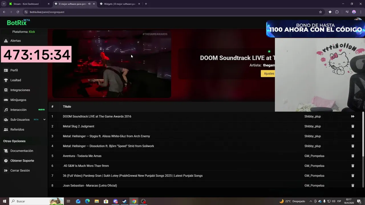View site information icon in address bar
The image size is (365, 205).
pos(26,12)
